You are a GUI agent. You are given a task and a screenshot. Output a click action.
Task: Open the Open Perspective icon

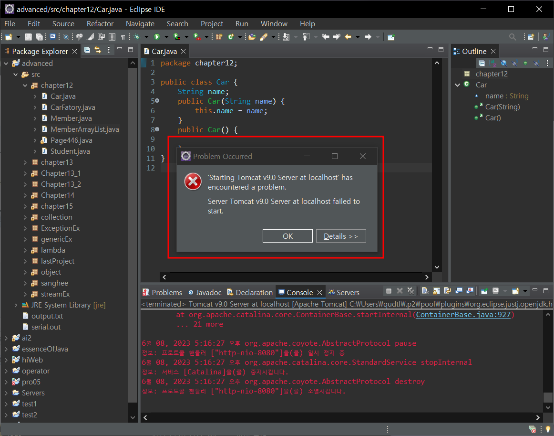pyautogui.click(x=531, y=37)
